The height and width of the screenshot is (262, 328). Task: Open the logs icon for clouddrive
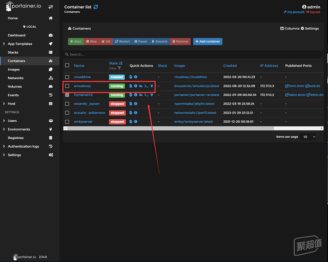(x=131, y=77)
